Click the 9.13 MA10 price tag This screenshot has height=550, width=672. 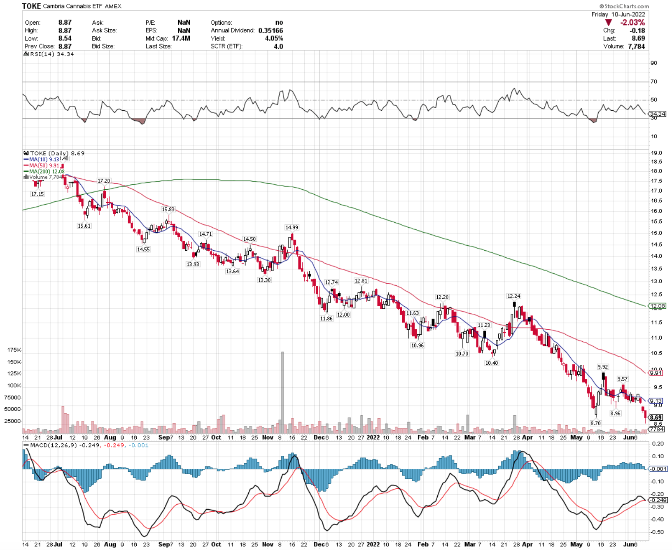click(x=656, y=401)
